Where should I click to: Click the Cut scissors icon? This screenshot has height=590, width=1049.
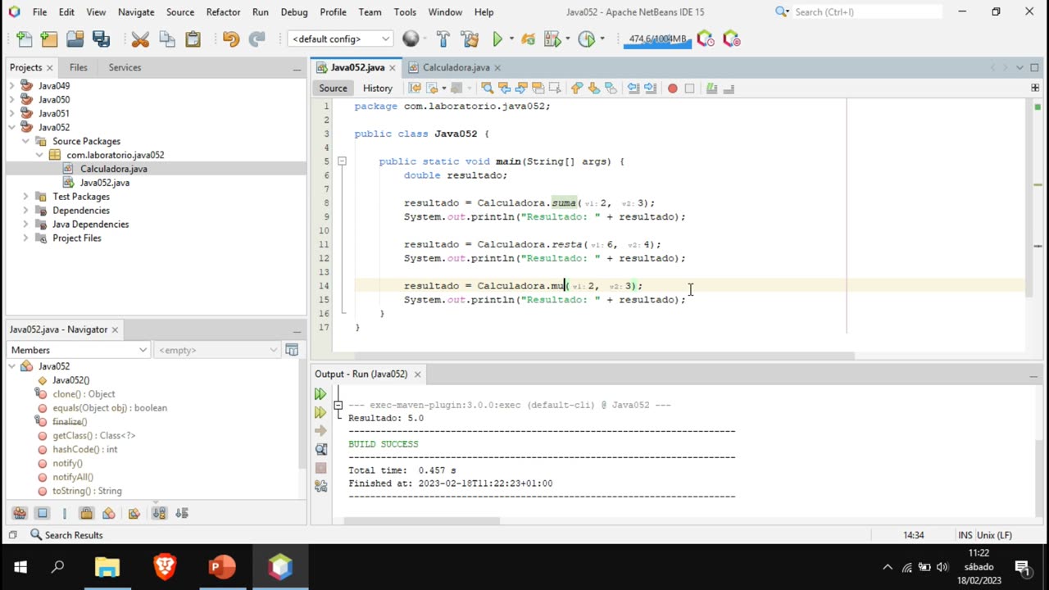[x=140, y=39]
